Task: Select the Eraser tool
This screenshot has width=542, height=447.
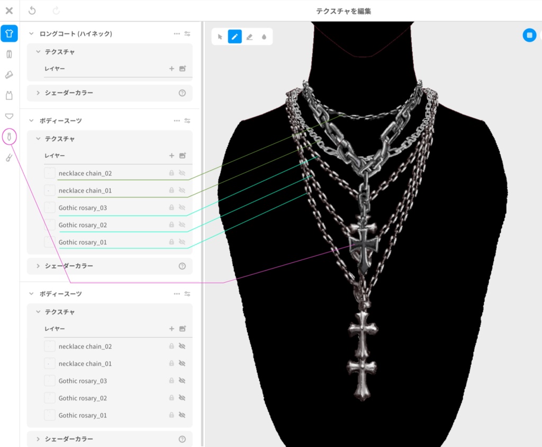Action: pyautogui.click(x=249, y=37)
